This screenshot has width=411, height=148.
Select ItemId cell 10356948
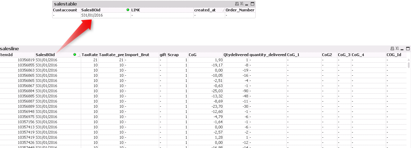coord(26,112)
